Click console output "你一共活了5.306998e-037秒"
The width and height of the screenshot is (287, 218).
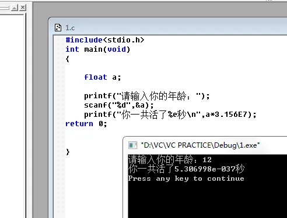(186, 169)
